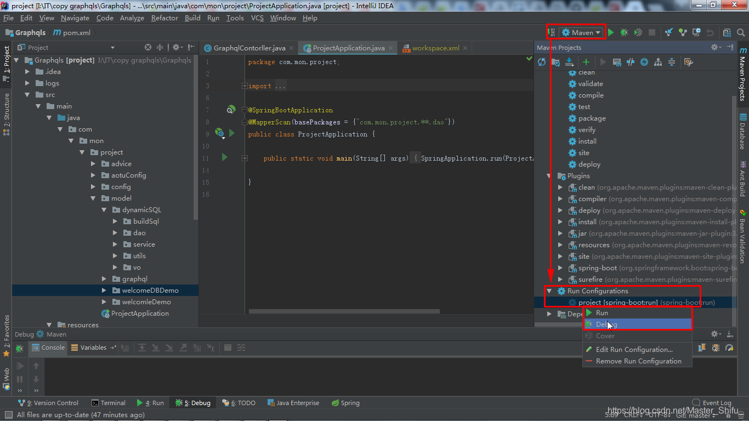Open Terminal tool window
749x421 pixels.
(x=109, y=403)
